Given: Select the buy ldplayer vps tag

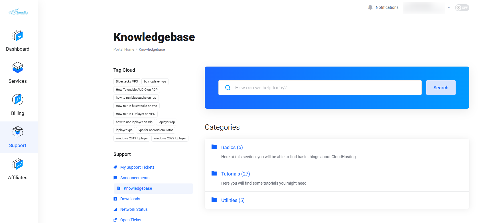Looking at the screenshot, I should [155, 81].
